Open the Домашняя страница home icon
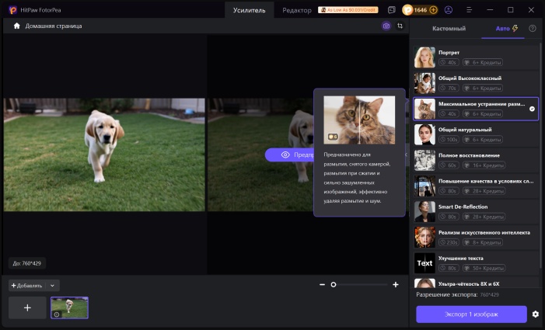Image resolution: width=545 pixels, height=330 pixels. point(16,26)
